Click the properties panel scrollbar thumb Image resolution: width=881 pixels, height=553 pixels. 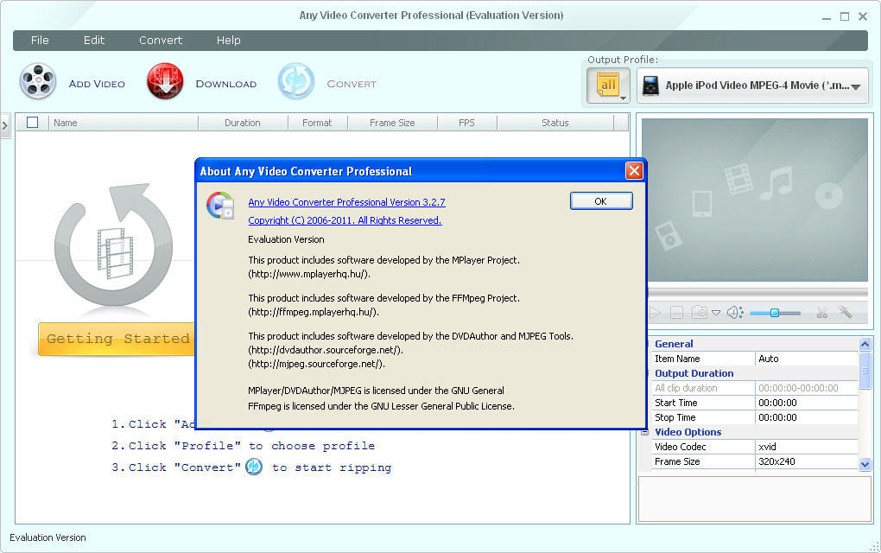[x=865, y=370]
